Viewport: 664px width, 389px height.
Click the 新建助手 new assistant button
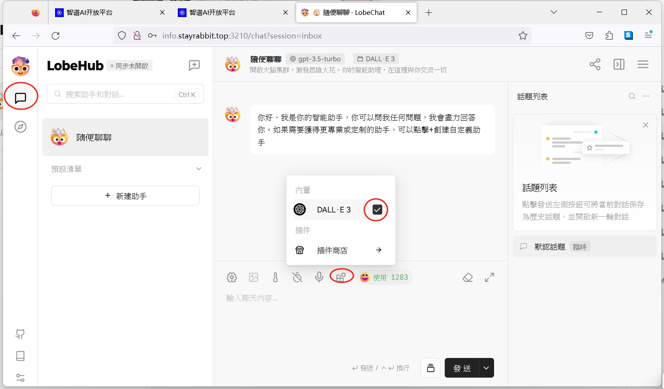click(x=125, y=195)
